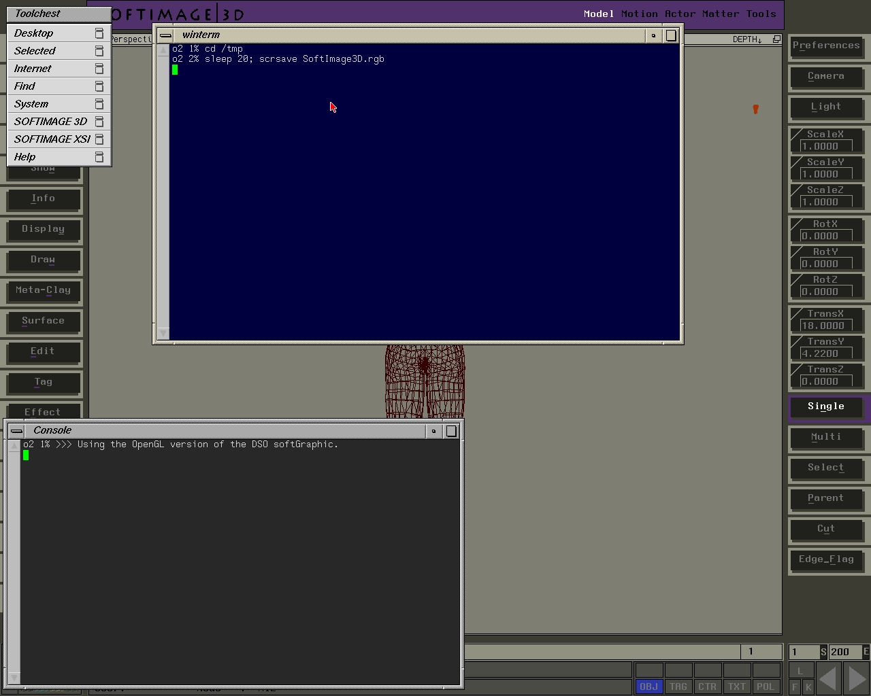The image size is (871, 696).
Task: Click the Edge_Flag button
Action: click(826, 559)
